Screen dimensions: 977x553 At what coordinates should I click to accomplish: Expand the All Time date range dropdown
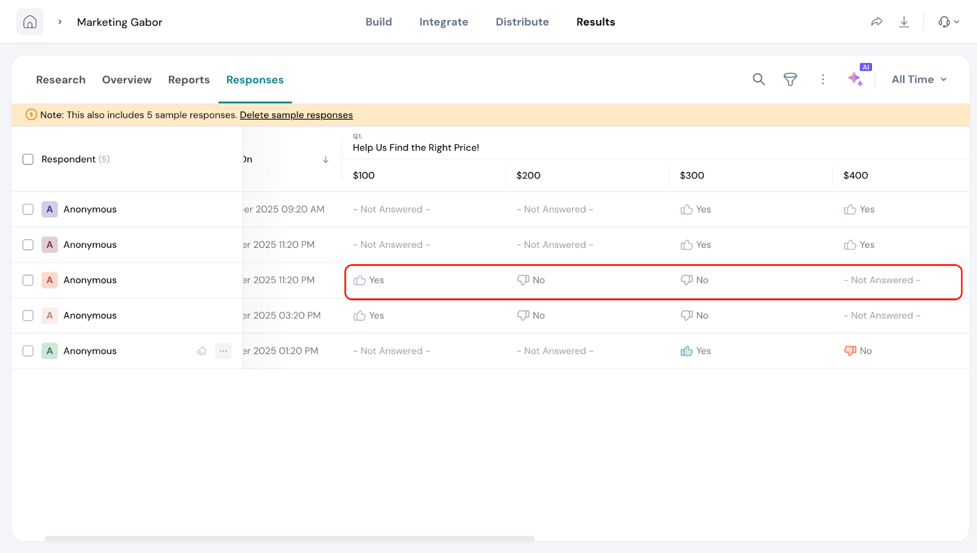click(919, 79)
